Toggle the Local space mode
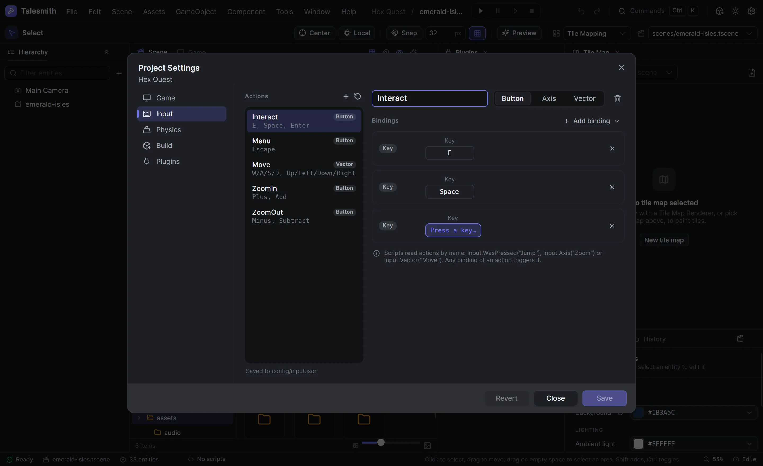 point(356,33)
